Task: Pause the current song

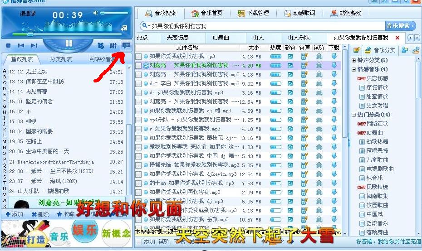Action: [69, 43]
